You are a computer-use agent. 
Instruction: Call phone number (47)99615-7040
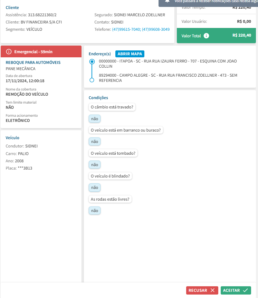pos(126,29)
